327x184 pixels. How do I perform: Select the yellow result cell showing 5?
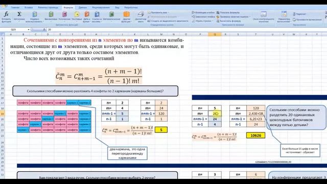click(161, 130)
